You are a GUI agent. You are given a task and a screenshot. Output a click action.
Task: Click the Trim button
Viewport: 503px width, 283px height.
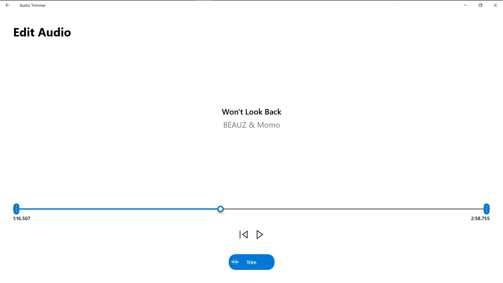(x=251, y=262)
